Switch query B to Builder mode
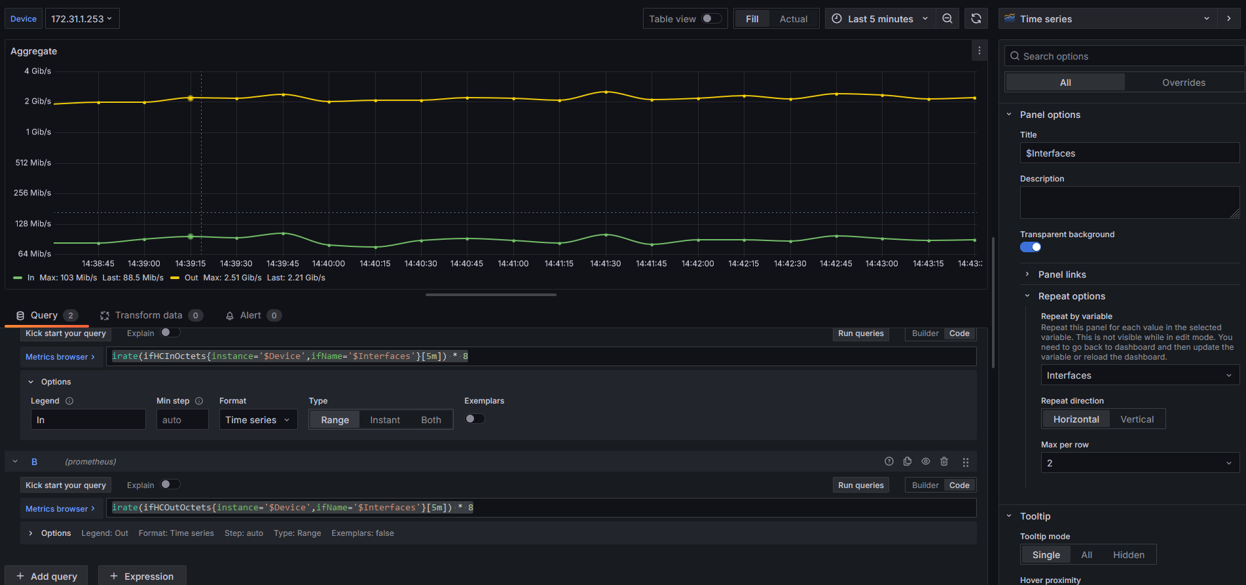 (x=925, y=485)
